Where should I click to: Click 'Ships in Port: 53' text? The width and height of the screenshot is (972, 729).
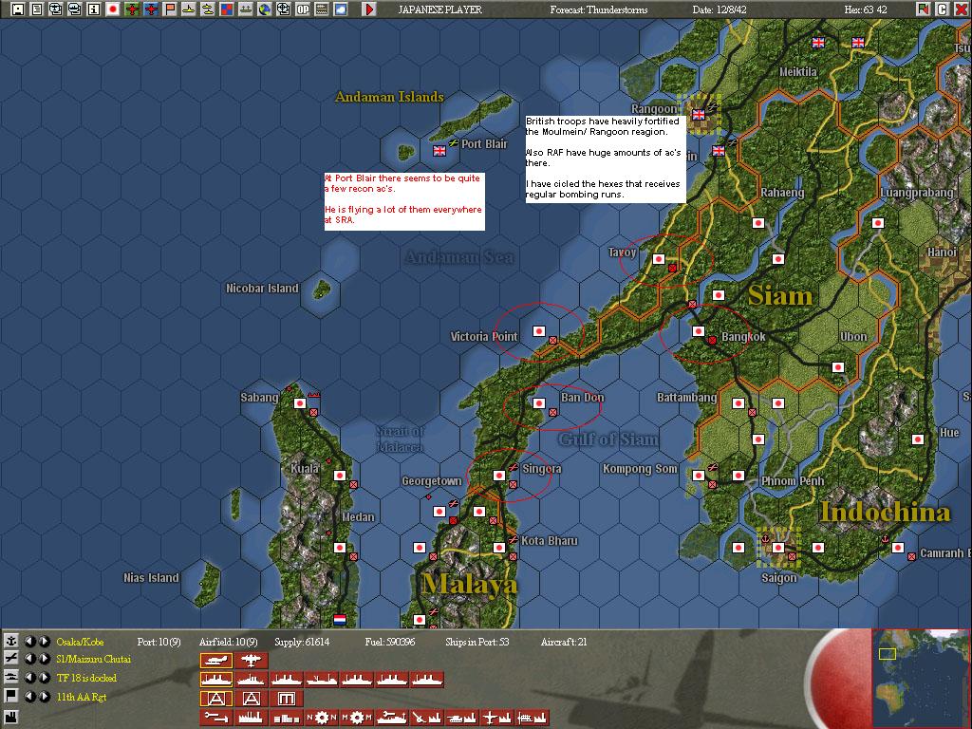[477, 642]
